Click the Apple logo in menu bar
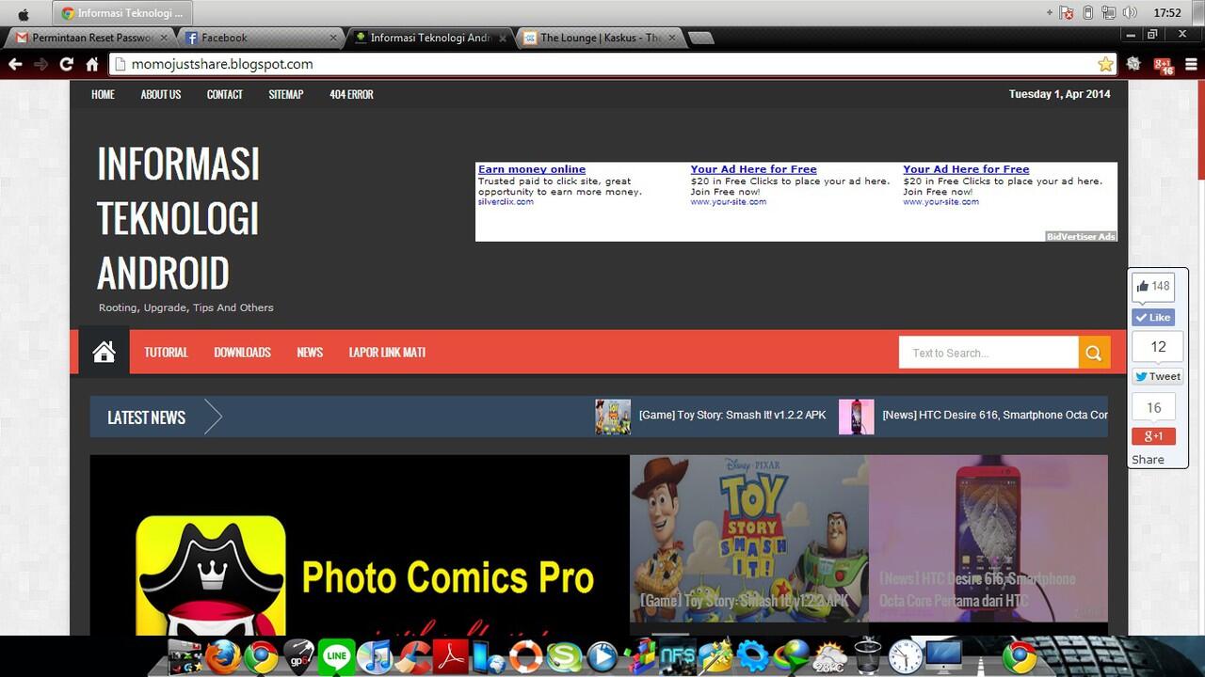The height and width of the screenshot is (677, 1205). (24, 13)
